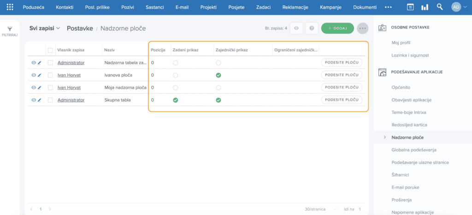Show more menu items with top ellipsis
This screenshot has width=472, height=215.
(388, 7)
